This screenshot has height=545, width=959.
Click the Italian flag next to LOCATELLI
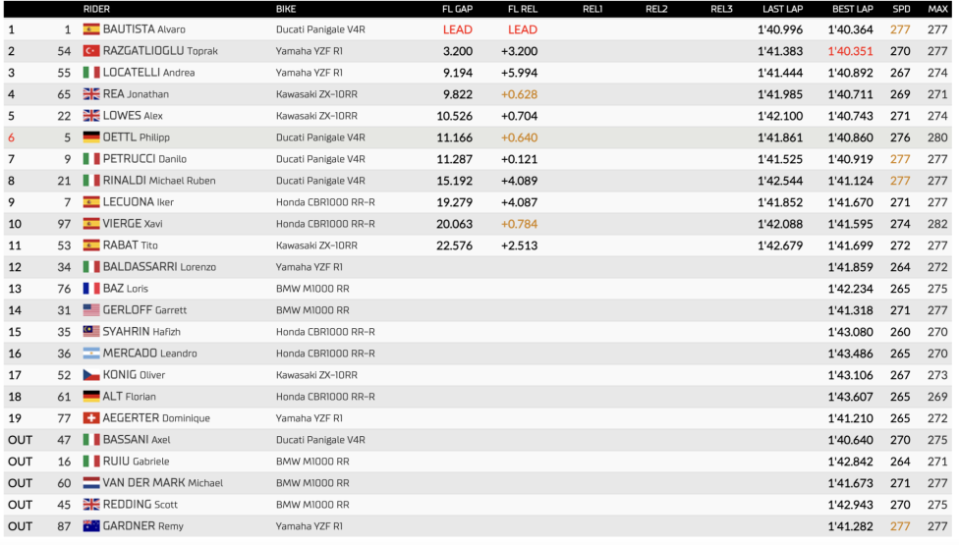click(91, 72)
